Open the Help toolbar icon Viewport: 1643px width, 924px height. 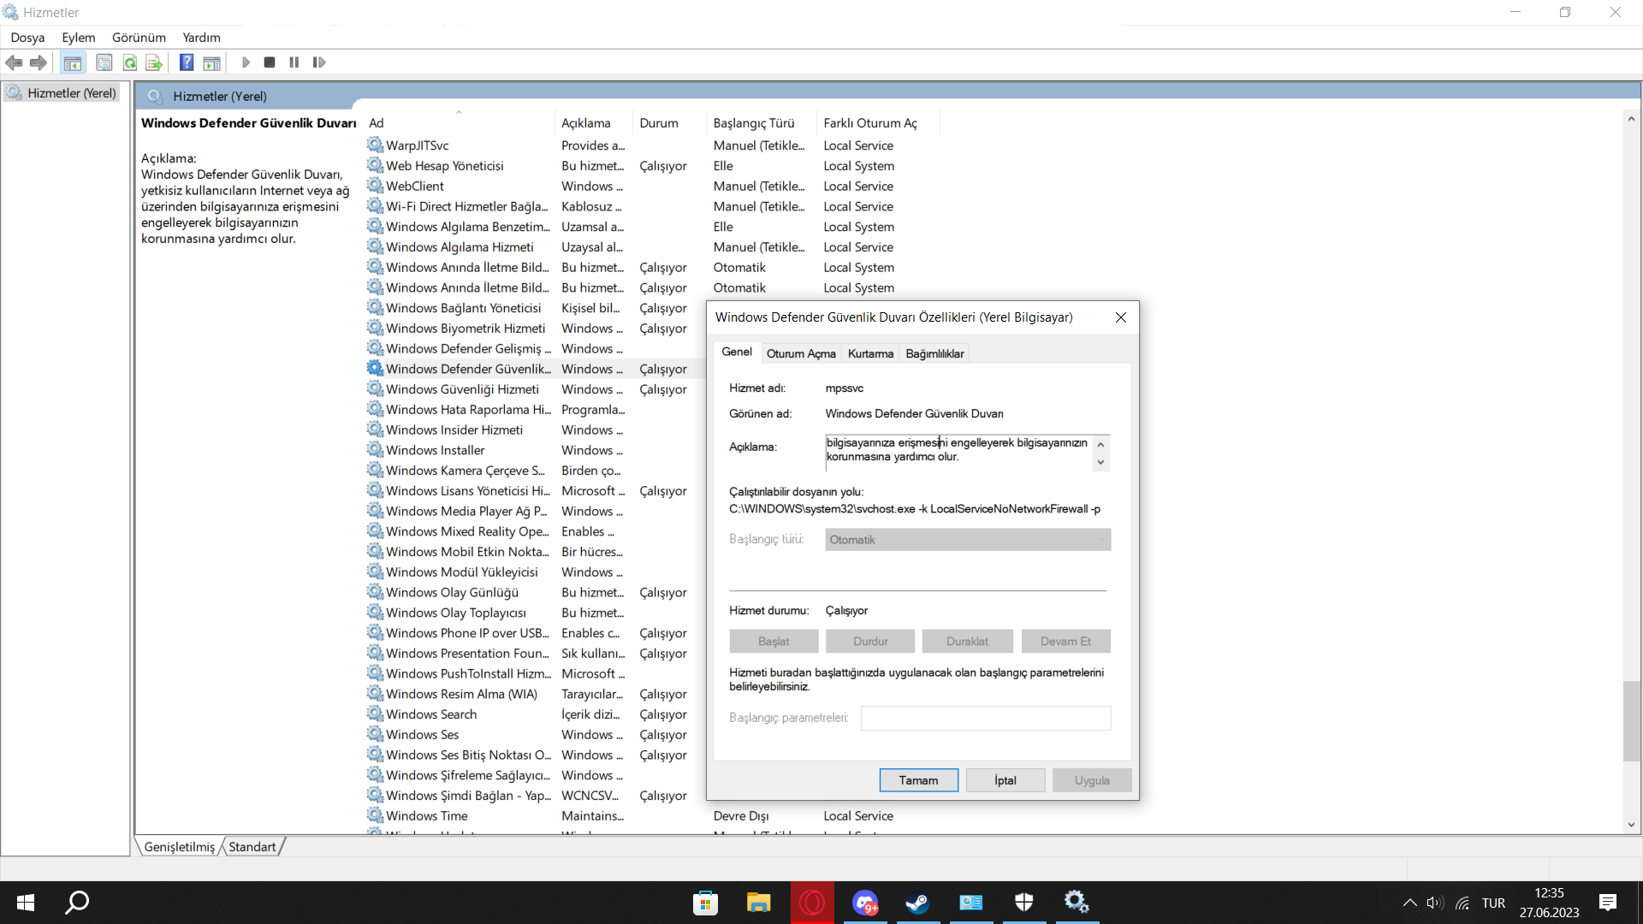click(x=186, y=62)
